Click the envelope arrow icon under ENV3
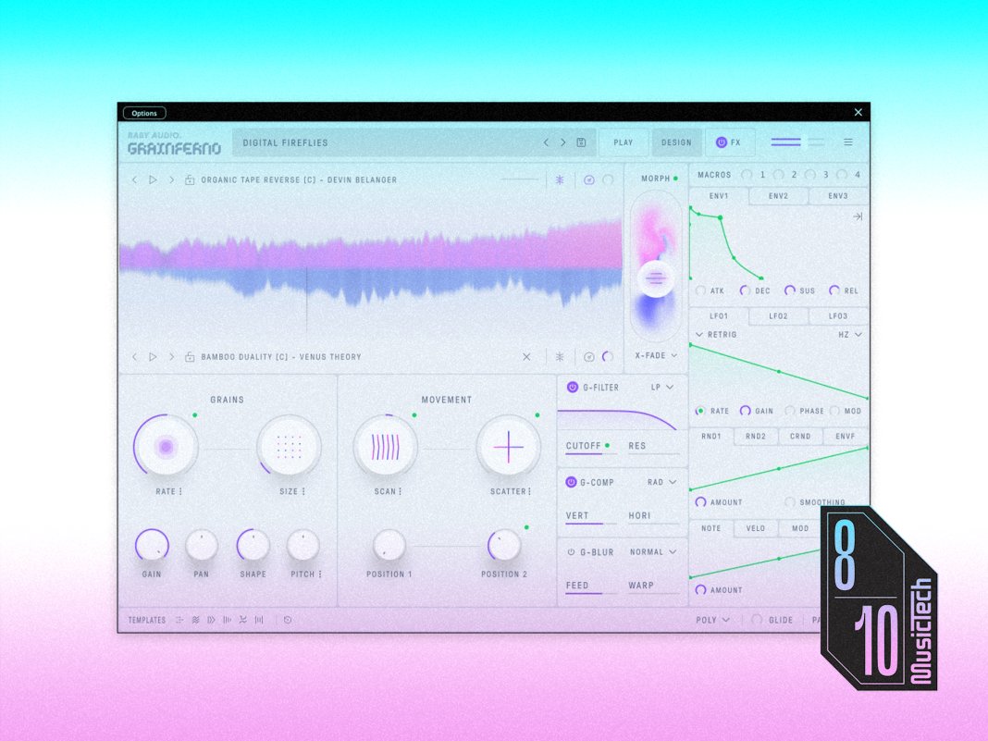Viewport: 988px width, 741px height. coord(858,216)
